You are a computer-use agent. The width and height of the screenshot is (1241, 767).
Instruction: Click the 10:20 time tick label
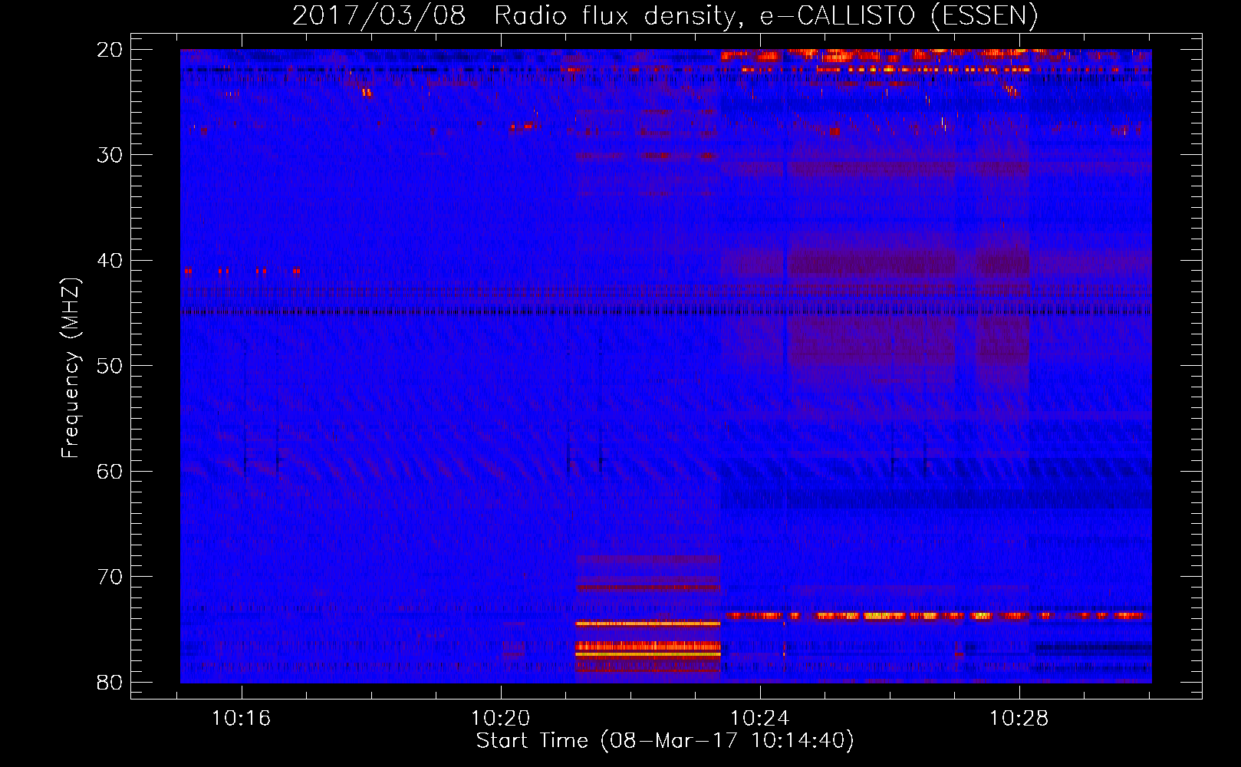coord(501,719)
